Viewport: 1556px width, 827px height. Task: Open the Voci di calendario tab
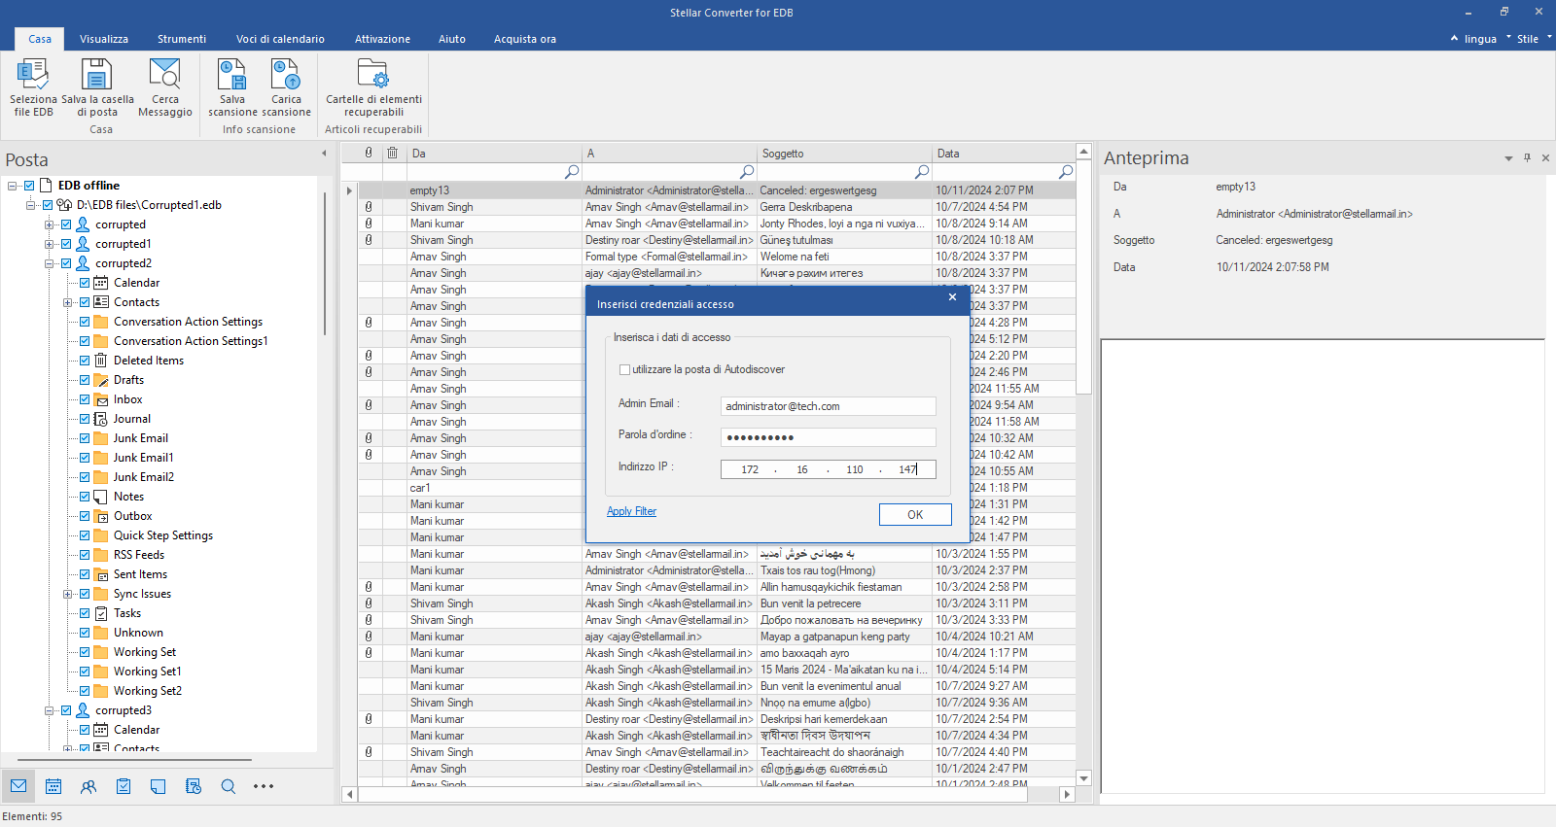click(280, 39)
